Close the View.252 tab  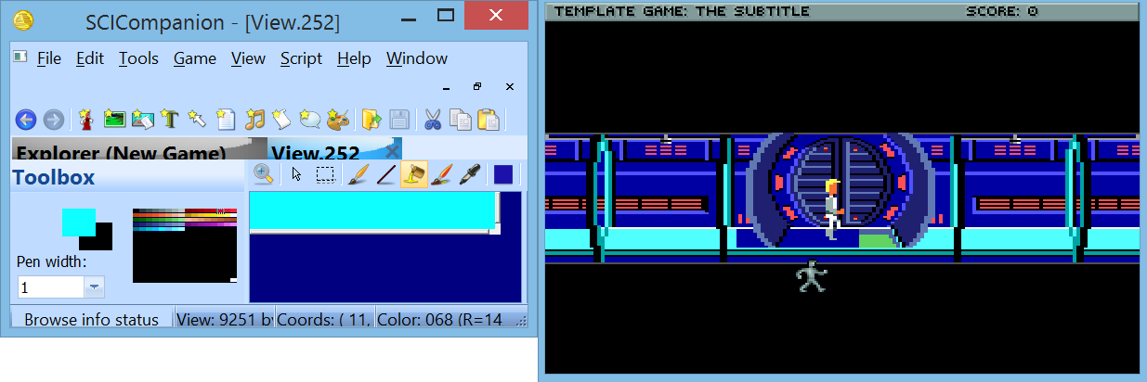click(x=392, y=151)
